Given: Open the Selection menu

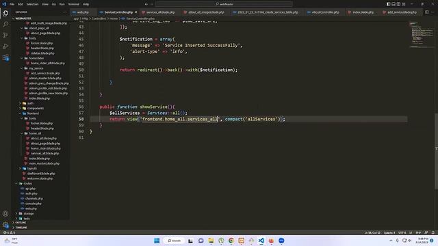Looking at the screenshot, I should [x=32, y=4].
